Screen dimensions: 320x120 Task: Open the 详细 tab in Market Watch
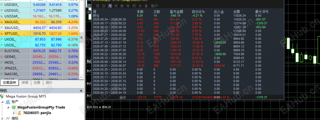(25, 83)
